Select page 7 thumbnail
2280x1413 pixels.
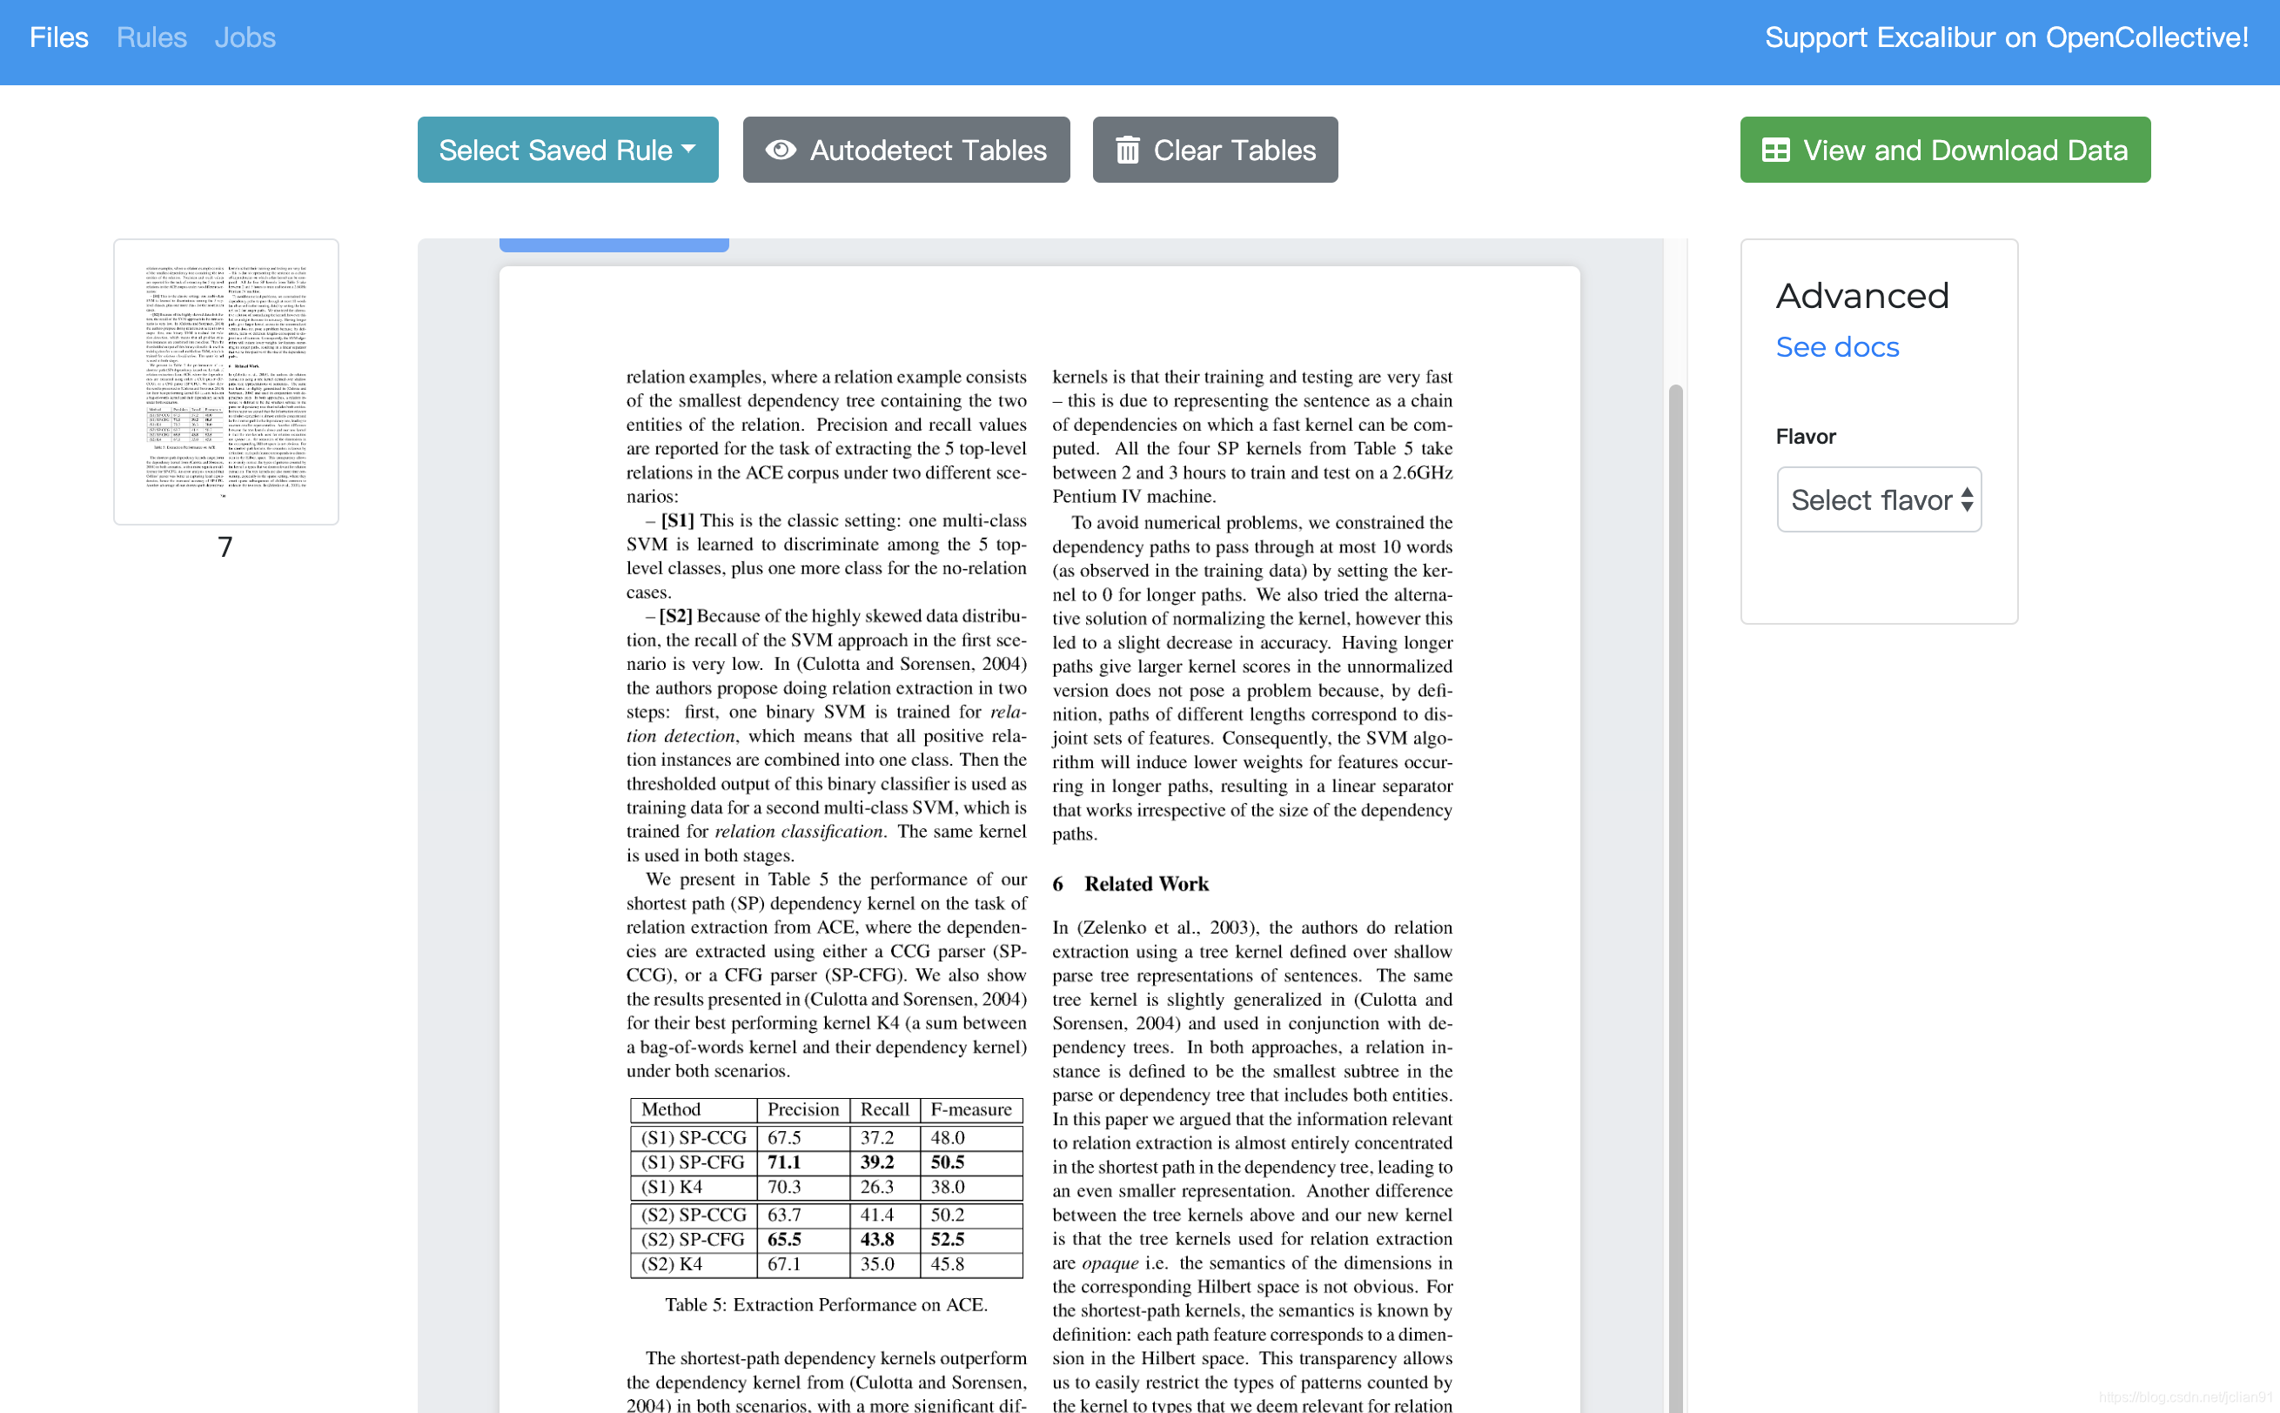226,381
